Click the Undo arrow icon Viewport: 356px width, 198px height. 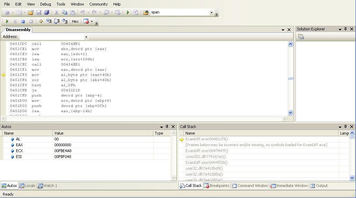(82, 12)
